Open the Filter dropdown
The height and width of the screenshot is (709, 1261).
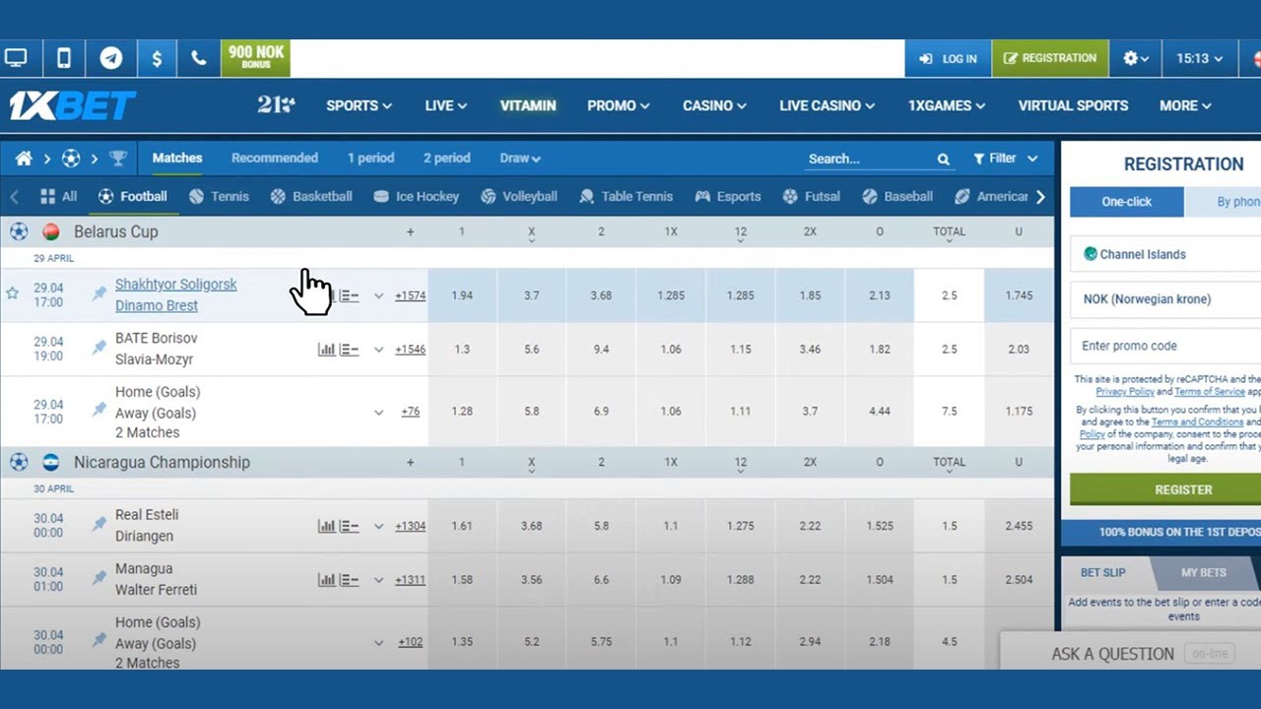pos(1005,159)
